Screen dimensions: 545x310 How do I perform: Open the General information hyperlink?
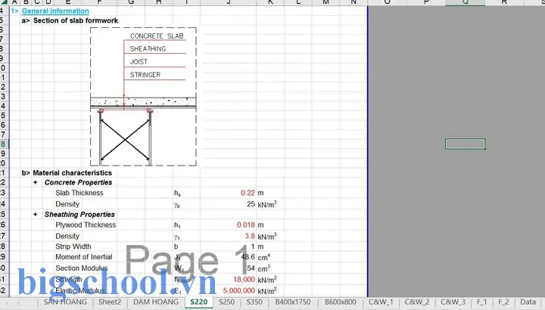[55, 11]
